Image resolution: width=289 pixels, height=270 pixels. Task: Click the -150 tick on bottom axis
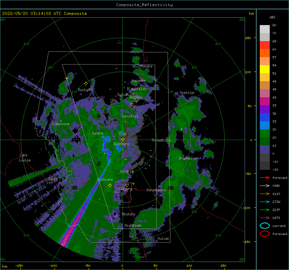[x=19, y=266]
